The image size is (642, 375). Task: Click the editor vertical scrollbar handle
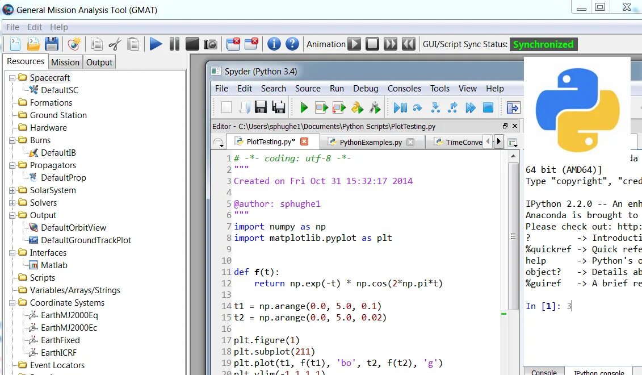point(513,236)
